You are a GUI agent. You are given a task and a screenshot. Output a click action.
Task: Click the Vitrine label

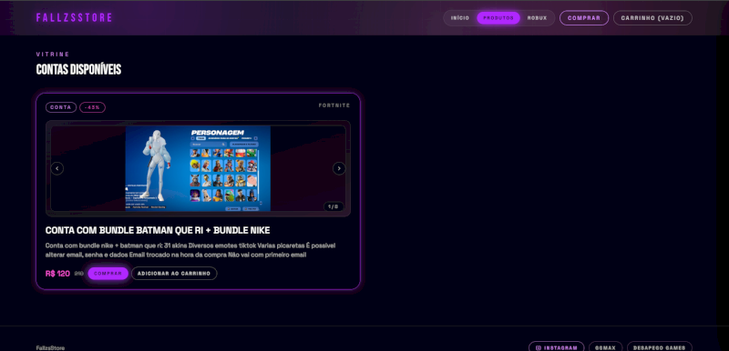click(53, 55)
